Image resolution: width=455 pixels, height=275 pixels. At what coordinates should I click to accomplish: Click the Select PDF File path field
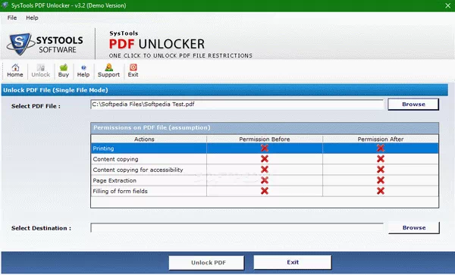(237, 105)
